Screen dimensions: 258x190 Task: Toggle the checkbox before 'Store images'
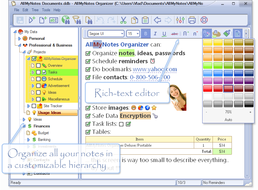[x=88, y=108]
